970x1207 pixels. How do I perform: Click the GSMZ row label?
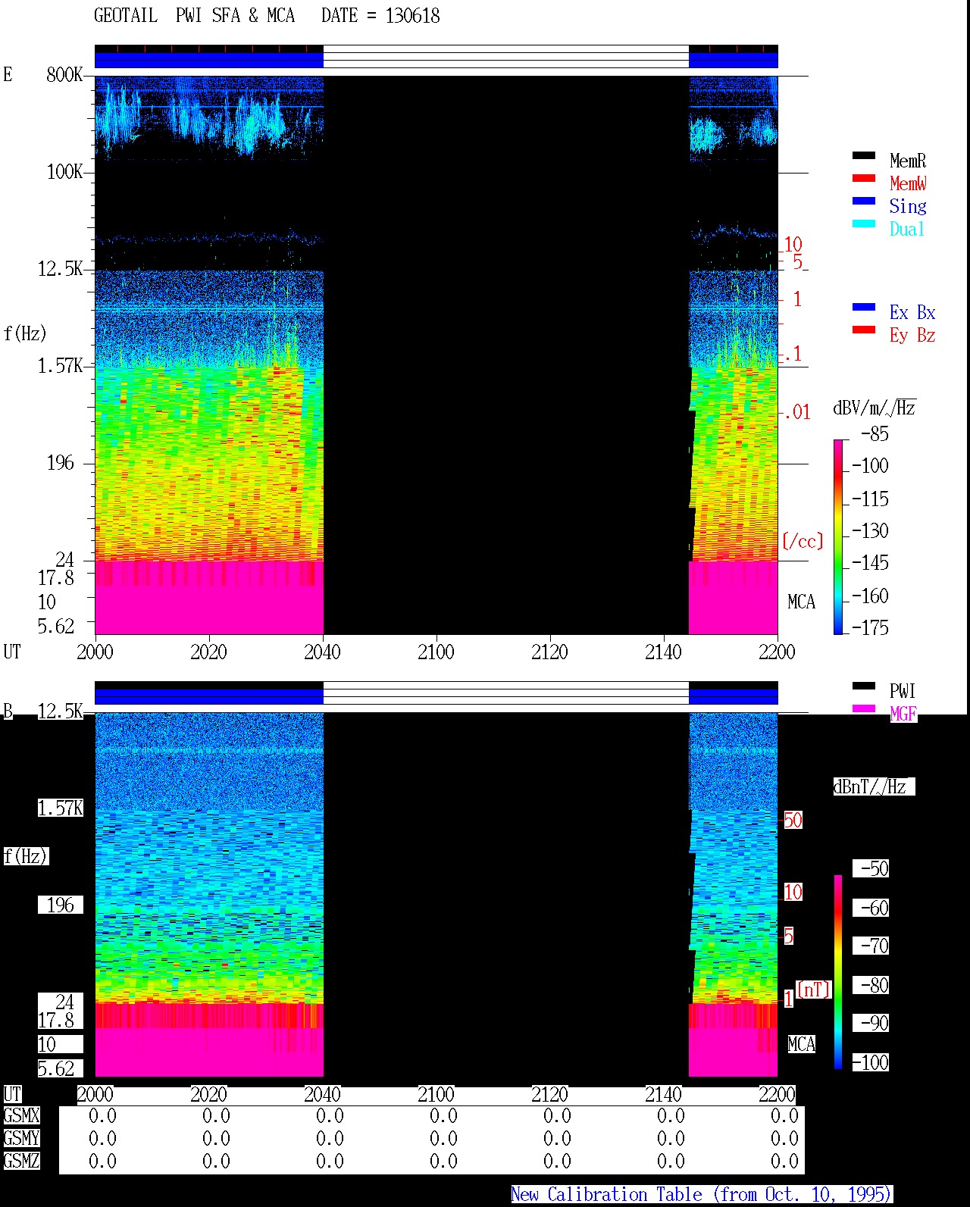coord(21,1162)
